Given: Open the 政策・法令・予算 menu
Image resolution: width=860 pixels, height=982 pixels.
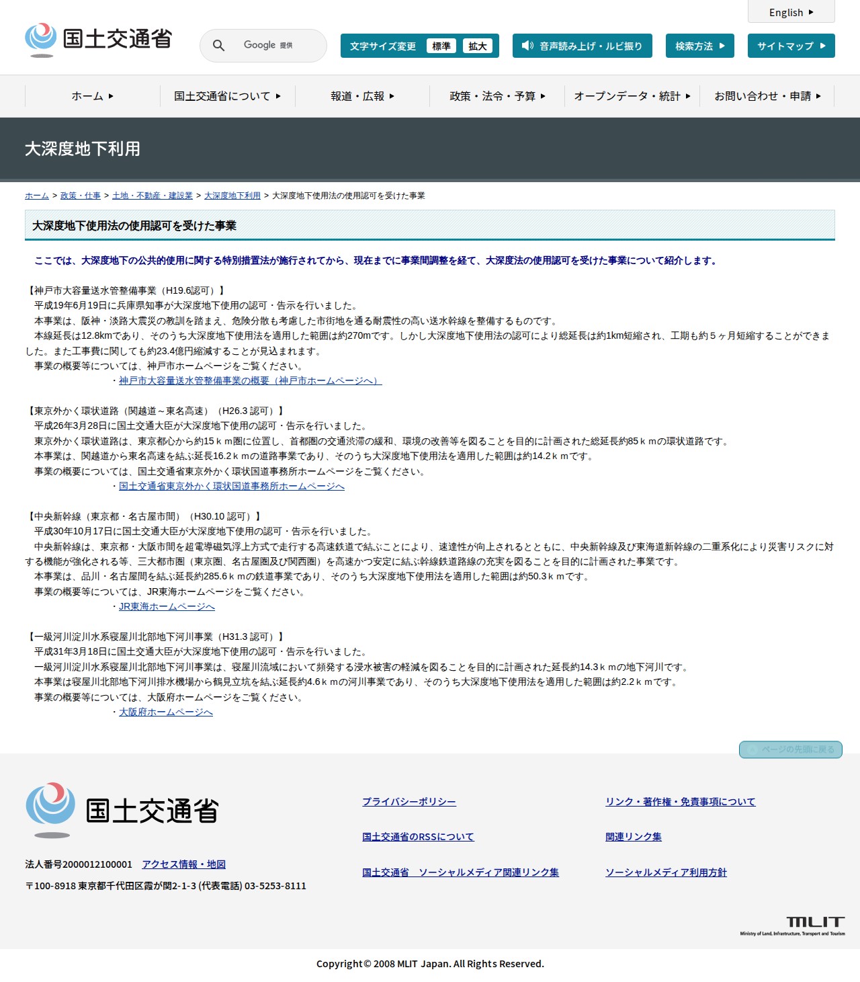Looking at the screenshot, I should [497, 96].
